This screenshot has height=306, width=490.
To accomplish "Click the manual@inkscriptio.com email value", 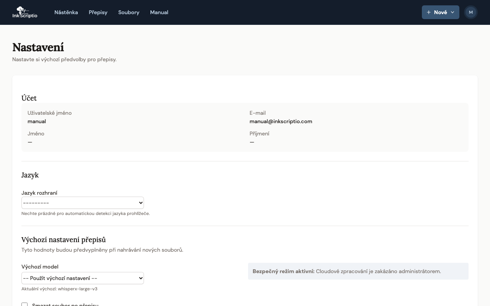I will click(x=281, y=121).
